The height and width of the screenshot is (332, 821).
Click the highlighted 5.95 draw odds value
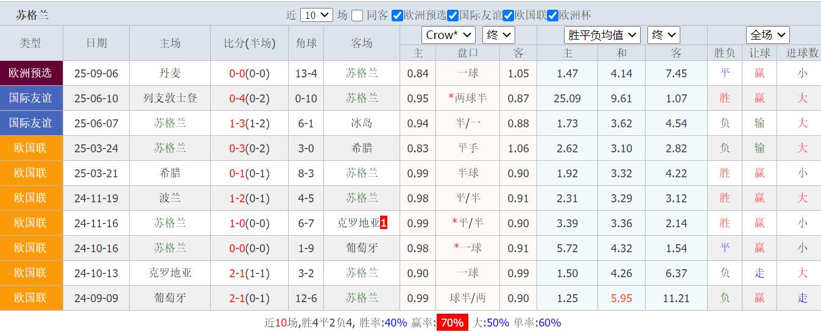click(x=621, y=298)
